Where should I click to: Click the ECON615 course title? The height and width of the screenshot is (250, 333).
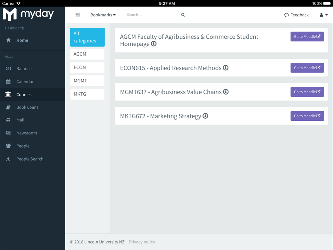(x=170, y=68)
